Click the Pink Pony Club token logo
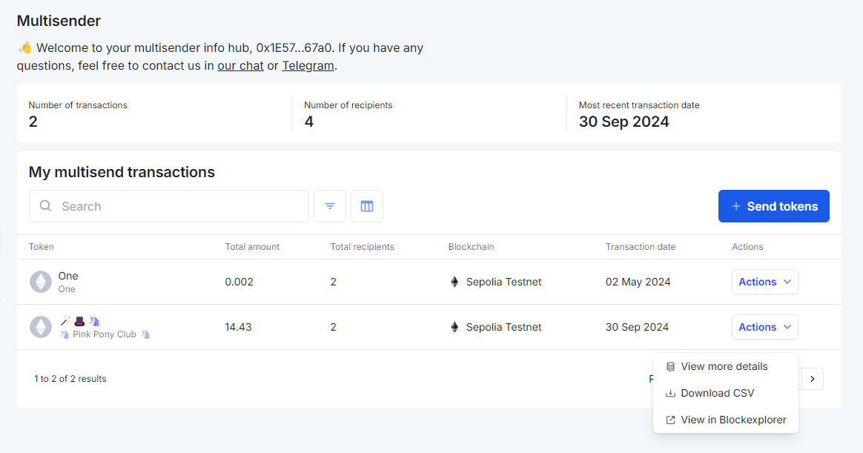 pos(41,326)
